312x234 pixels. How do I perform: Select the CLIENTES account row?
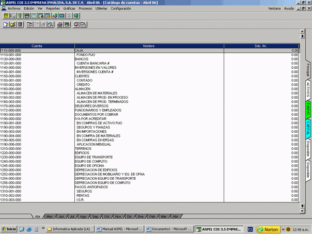[149, 76]
